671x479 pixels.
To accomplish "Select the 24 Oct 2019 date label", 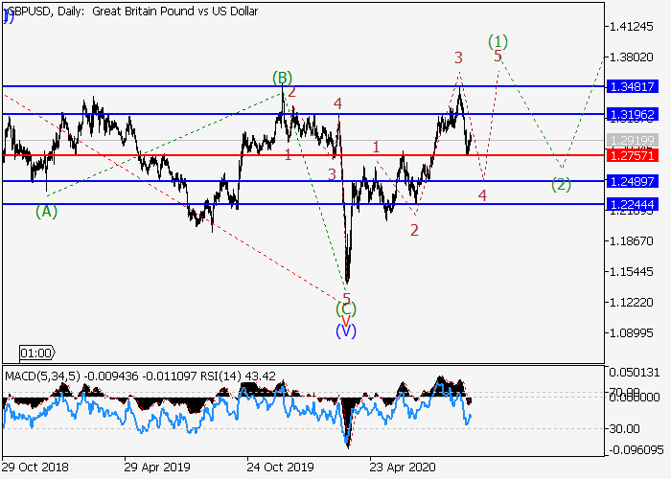I will pyautogui.click(x=280, y=467).
